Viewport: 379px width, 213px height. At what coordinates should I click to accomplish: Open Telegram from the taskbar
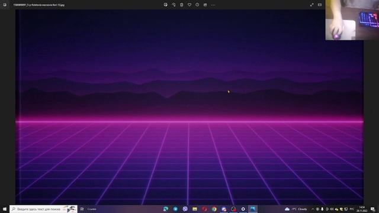pos(175,209)
